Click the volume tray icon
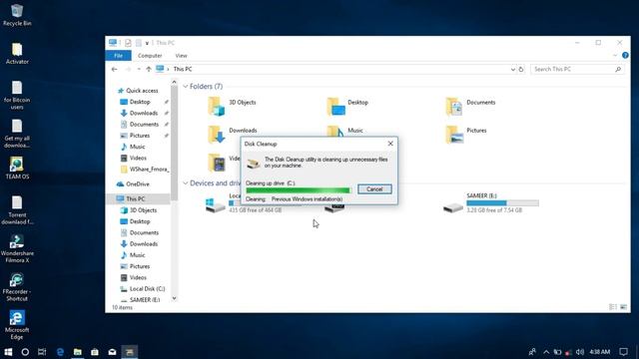Image resolution: width=639 pixels, height=359 pixels. tap(580, 352)
